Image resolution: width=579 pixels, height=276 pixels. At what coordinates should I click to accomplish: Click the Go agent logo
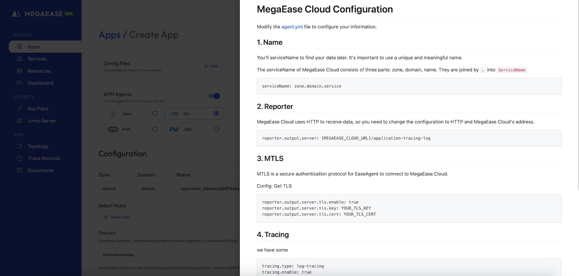(x=175, y=114)
